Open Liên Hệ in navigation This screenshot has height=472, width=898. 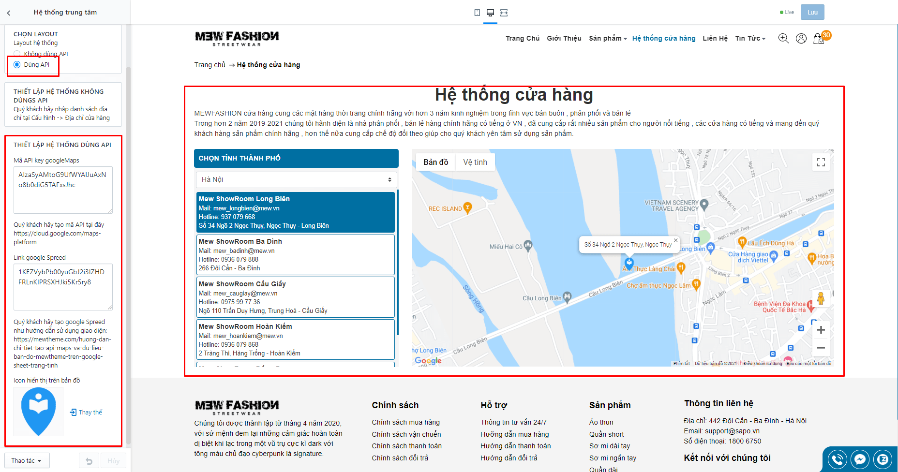715,38
